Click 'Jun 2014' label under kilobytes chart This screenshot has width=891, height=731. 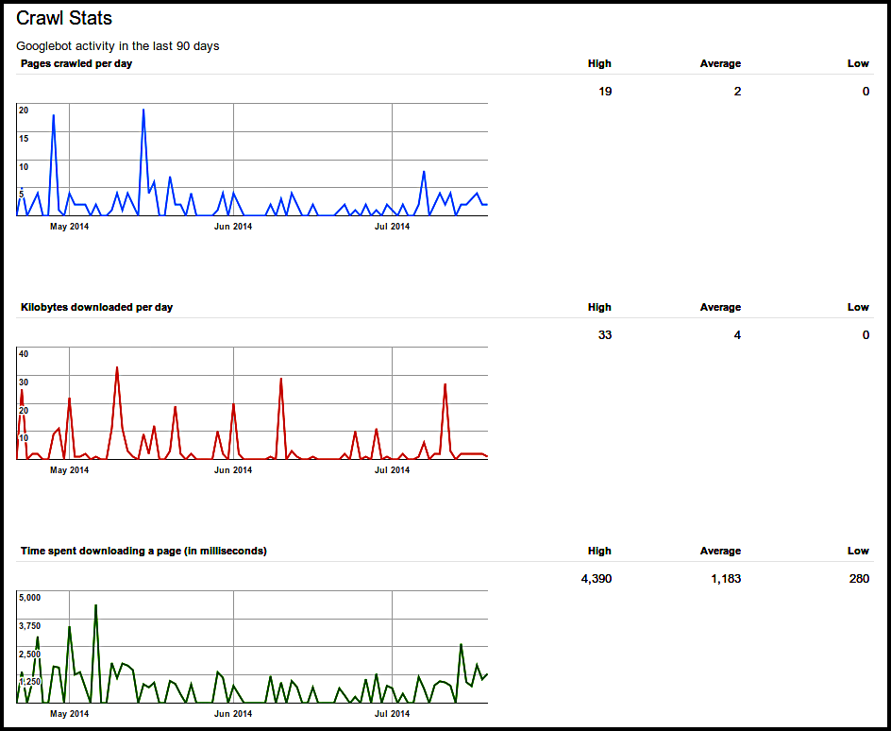(233, 470)
